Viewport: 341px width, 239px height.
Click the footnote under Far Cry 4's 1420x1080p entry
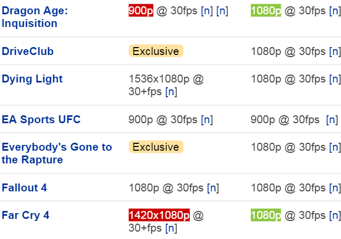(171, 228)
